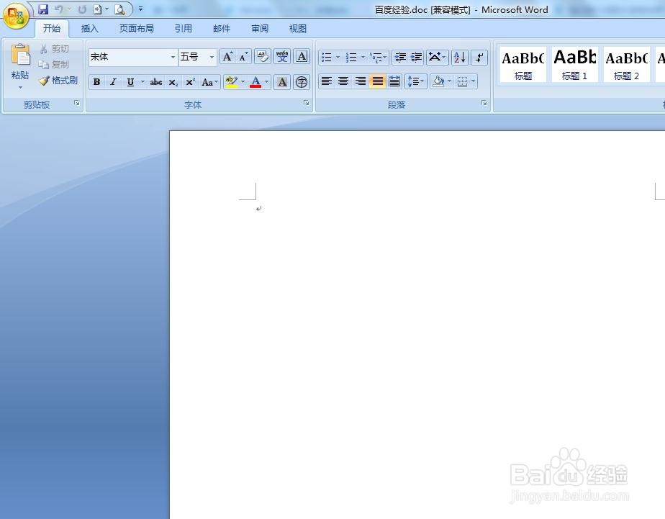Open Asian layout options
The image size is (665, 519).
click(x=437, y=57)
